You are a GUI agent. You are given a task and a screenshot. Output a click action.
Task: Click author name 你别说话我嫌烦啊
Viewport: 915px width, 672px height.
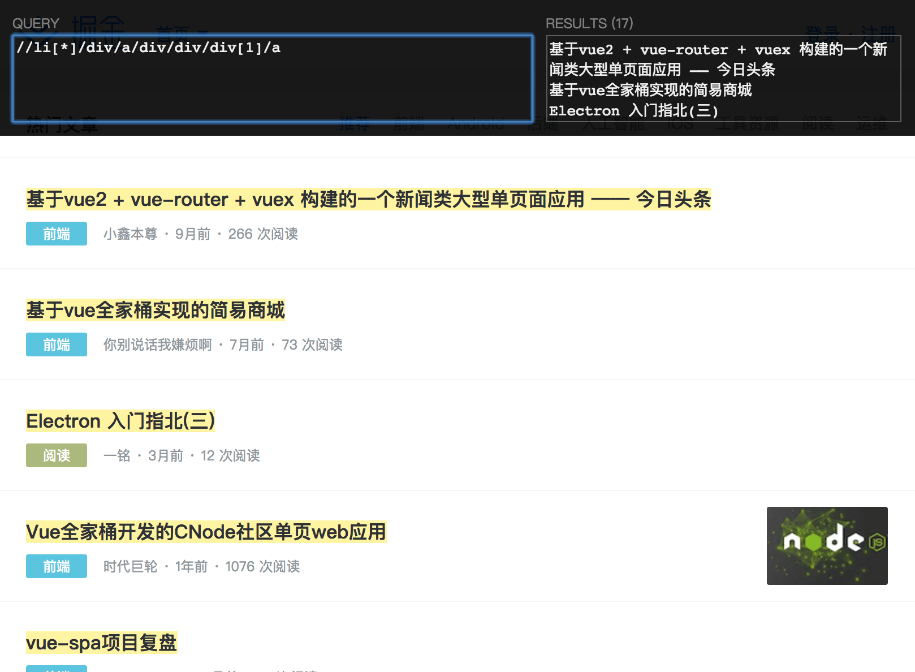pos(157,344)
